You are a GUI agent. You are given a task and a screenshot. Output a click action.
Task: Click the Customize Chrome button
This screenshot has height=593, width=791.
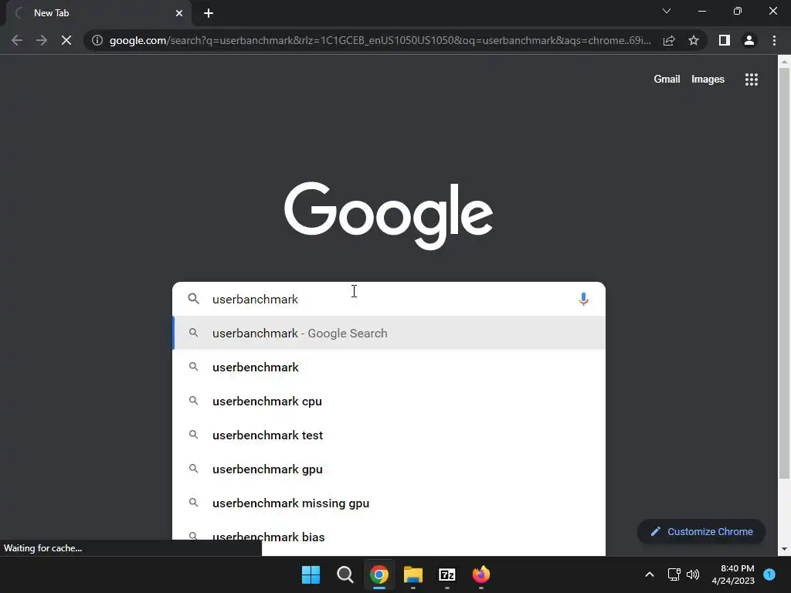701,531
